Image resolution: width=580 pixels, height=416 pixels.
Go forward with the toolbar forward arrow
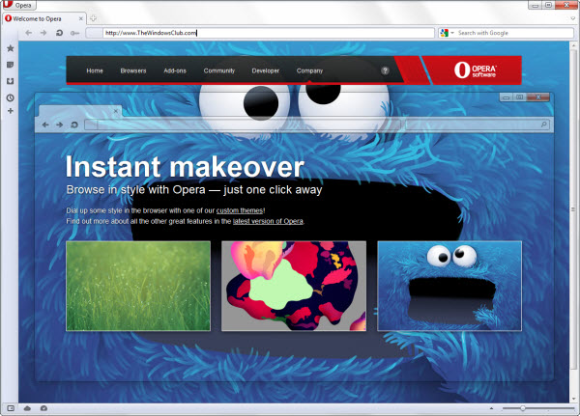pos(43,33)
